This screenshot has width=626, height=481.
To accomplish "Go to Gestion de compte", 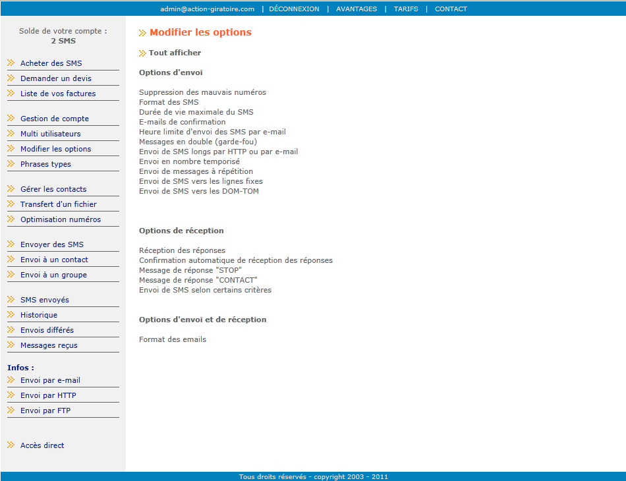I will pos(55,119).
